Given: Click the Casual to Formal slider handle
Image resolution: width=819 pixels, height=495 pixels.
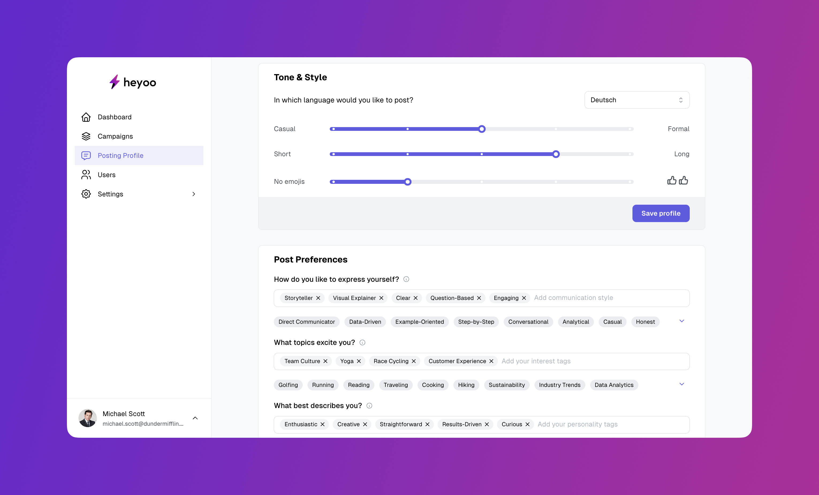Looking at the screenshot, I should [481, 129].
